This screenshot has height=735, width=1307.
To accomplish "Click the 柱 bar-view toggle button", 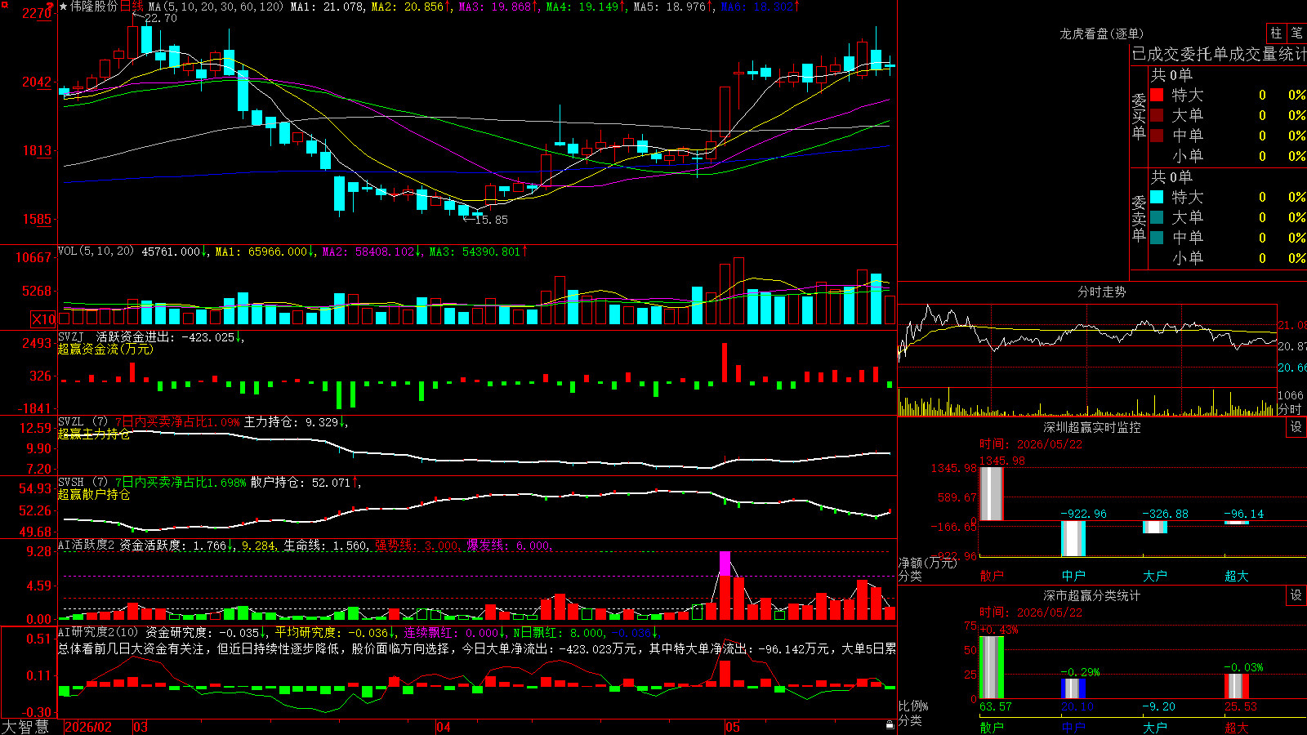I will click(x=1276, y=33).
